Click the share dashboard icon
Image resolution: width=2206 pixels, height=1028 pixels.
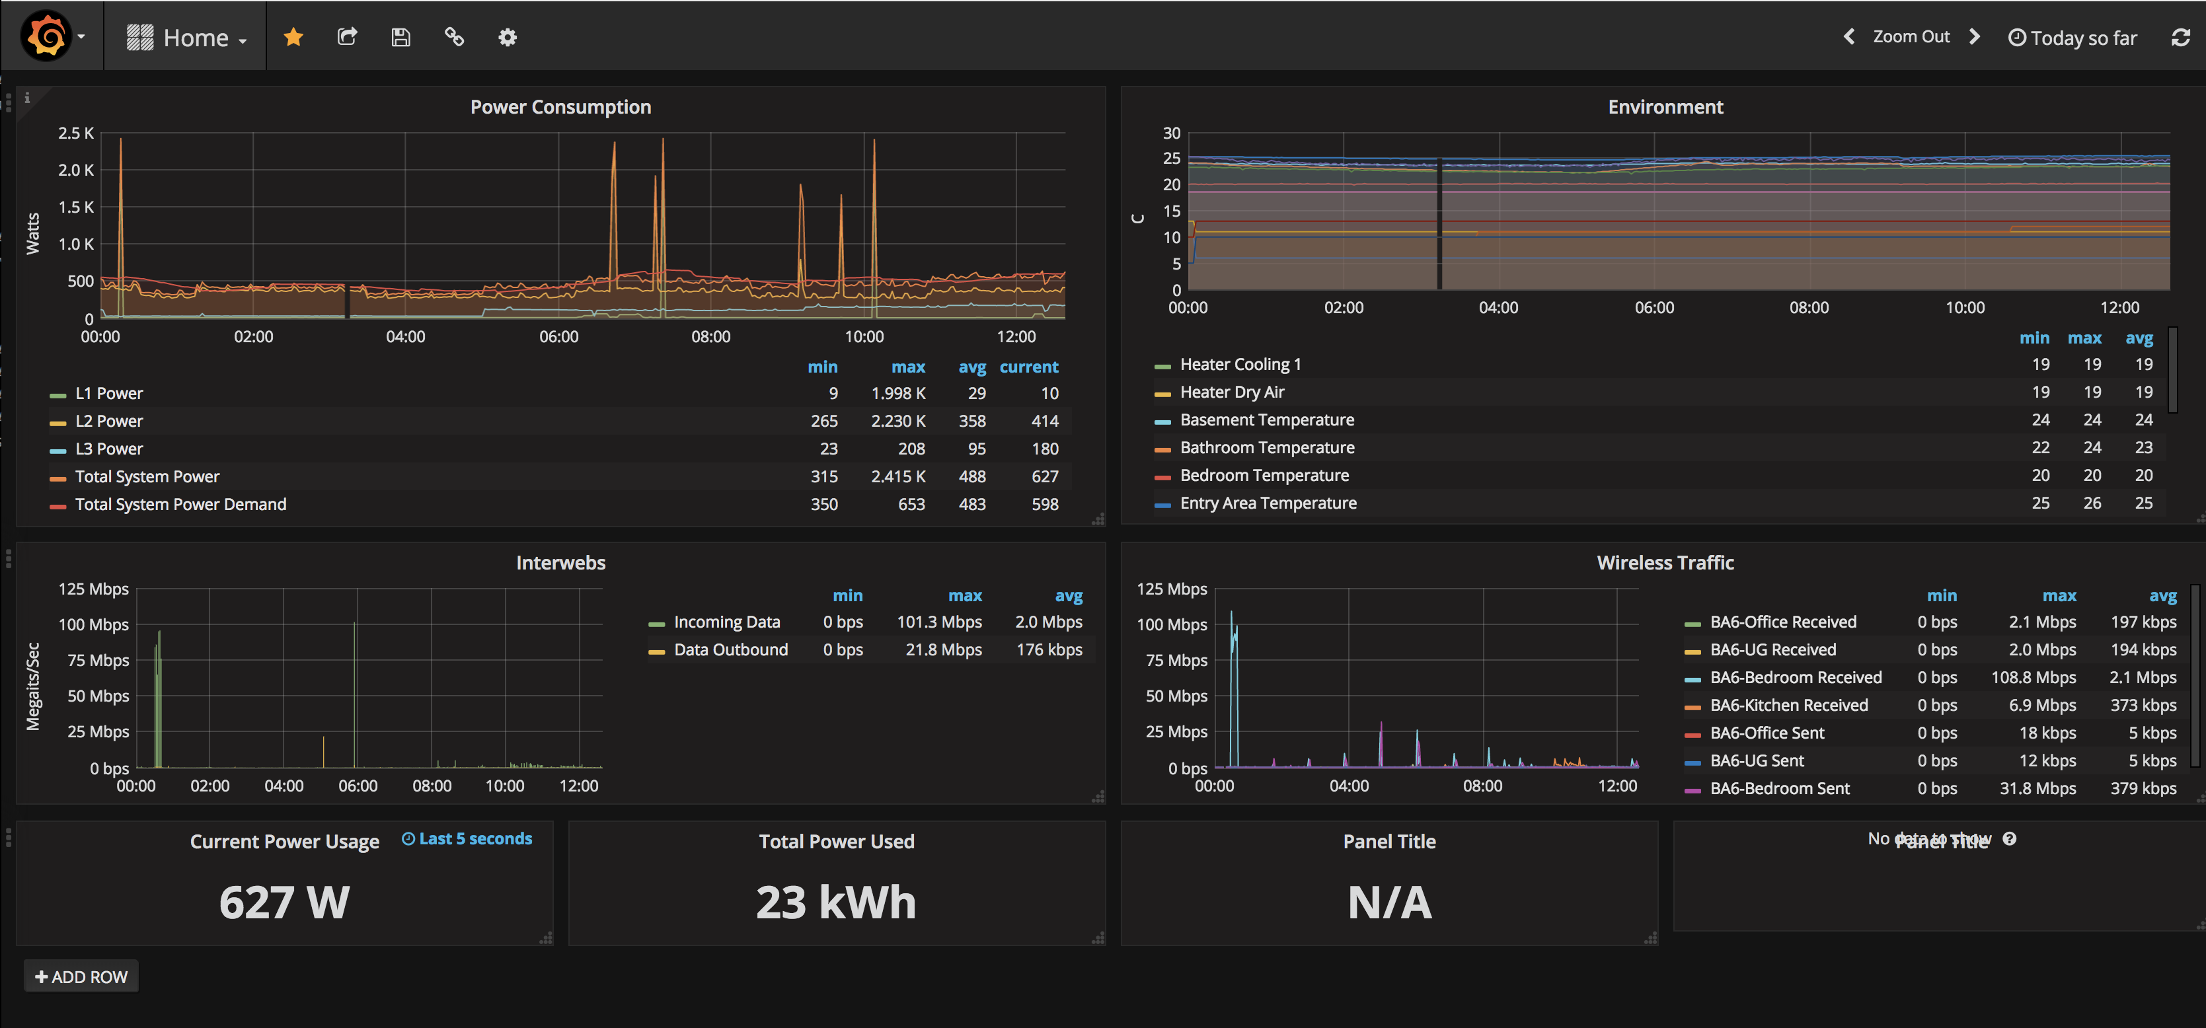point(347,37)
